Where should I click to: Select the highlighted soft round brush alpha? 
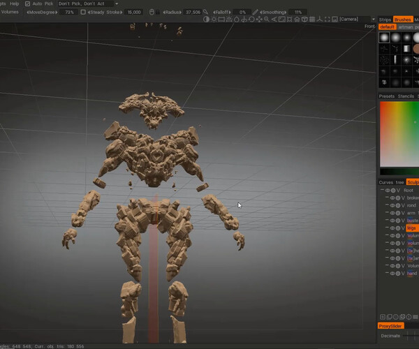click(384, 38)
